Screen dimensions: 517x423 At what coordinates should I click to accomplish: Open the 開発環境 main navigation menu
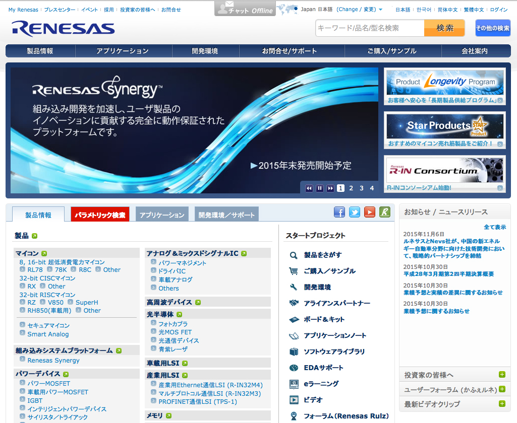tap(205, 51)
